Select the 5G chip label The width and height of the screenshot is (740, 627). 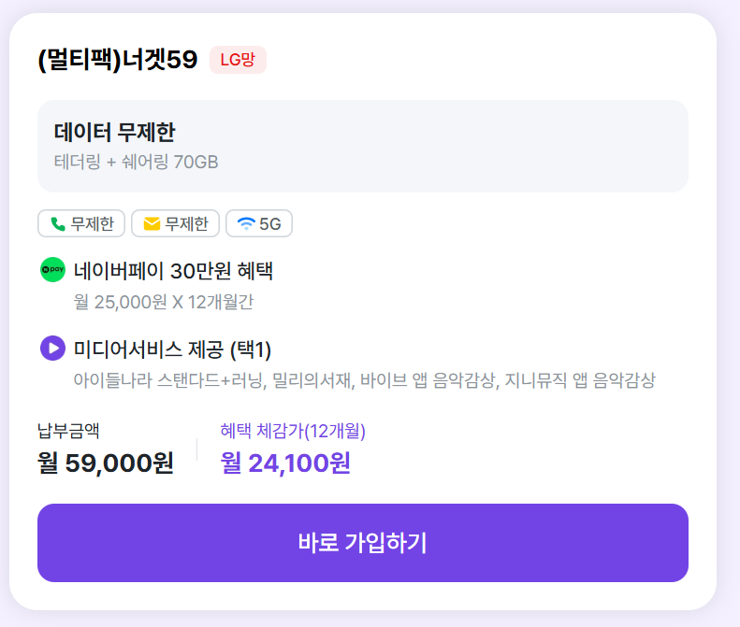[x=270, y=224]
